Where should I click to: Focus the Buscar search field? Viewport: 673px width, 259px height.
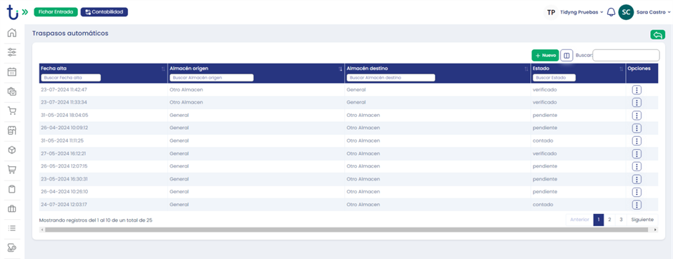(626, 55)
